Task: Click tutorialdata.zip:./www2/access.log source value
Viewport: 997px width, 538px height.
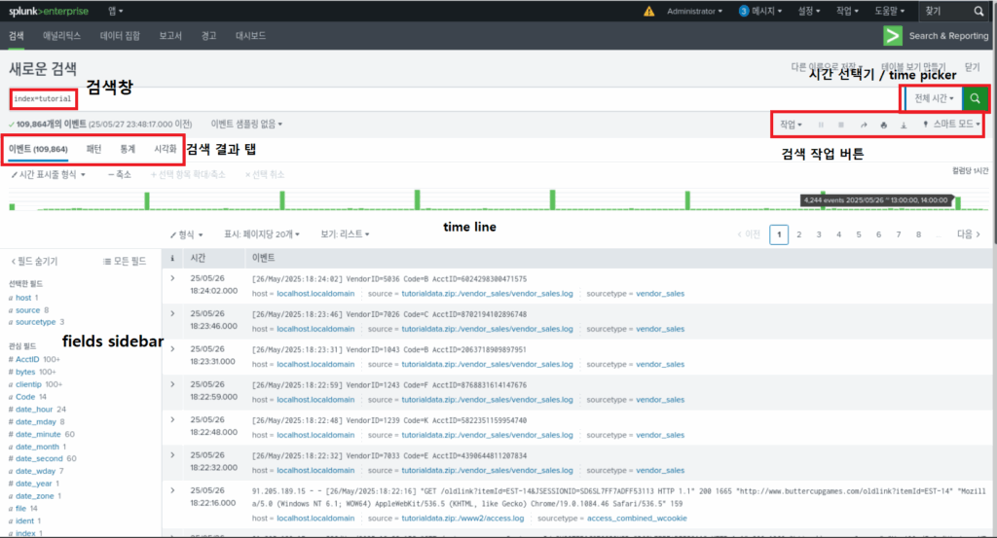Action: pos(462,519)
